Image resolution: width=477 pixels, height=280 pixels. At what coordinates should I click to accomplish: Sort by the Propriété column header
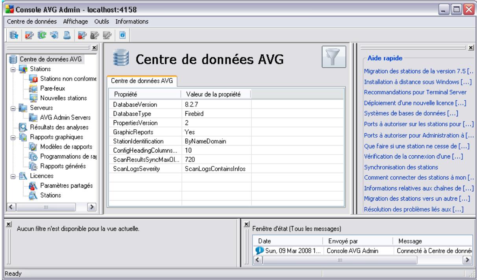[x=145, y=94]
